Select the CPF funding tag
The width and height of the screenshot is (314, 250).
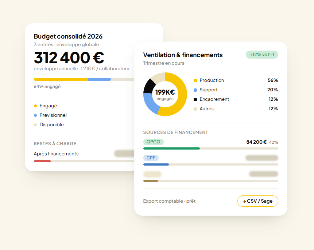[x=151, y=158]
